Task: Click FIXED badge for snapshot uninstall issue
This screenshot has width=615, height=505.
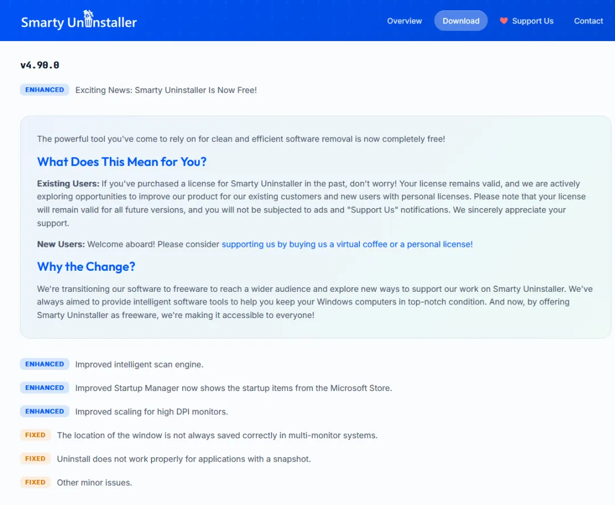Action: click(35, 459)
